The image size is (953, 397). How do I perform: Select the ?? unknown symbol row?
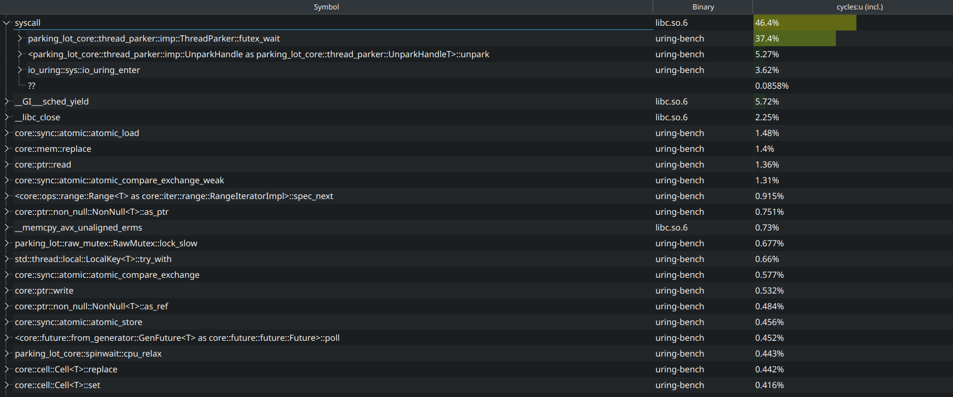pyautogui.click(x=32, y=86)
